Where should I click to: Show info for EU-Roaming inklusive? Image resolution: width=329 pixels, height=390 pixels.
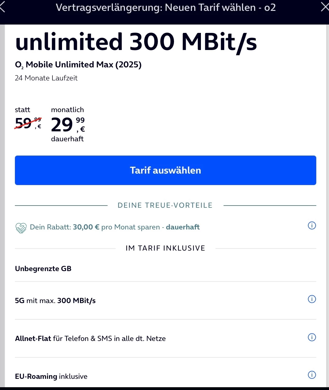click(x=312, y=375)
